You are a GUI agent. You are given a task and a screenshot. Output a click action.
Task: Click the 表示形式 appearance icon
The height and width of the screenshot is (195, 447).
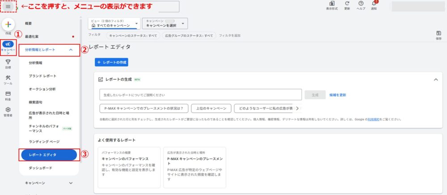(x=332, y=4)
